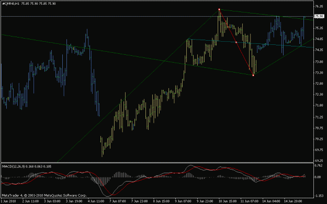Viewport: 327px width, 204px height.
Task: Click the 73.80 price axis label
Action: pos(319,62)
